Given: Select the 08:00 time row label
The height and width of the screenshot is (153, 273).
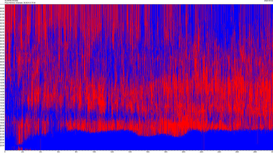Looking at the screenshot, I should click(x=2, y=56).
